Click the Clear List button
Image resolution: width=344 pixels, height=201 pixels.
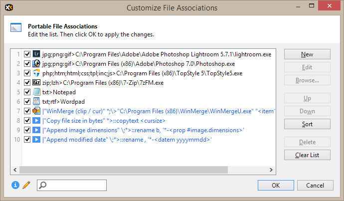click(307, 155)
